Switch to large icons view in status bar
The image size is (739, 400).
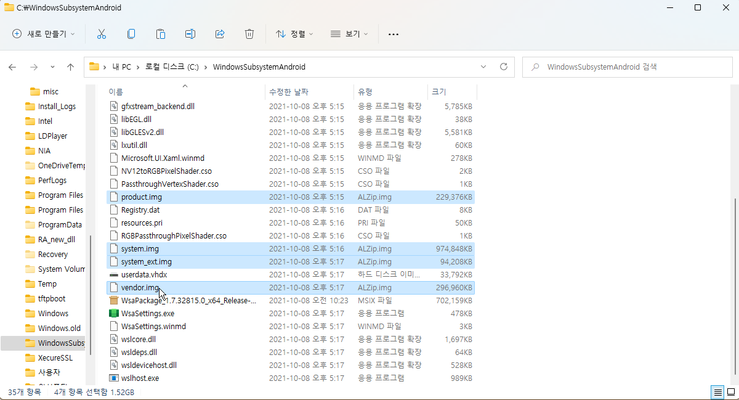(x=730, y=392)
